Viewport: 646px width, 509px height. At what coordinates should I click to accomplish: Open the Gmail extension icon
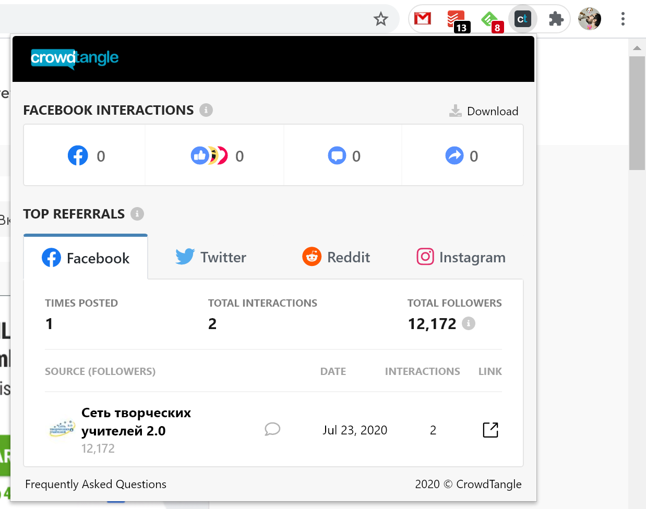point(423,19)
